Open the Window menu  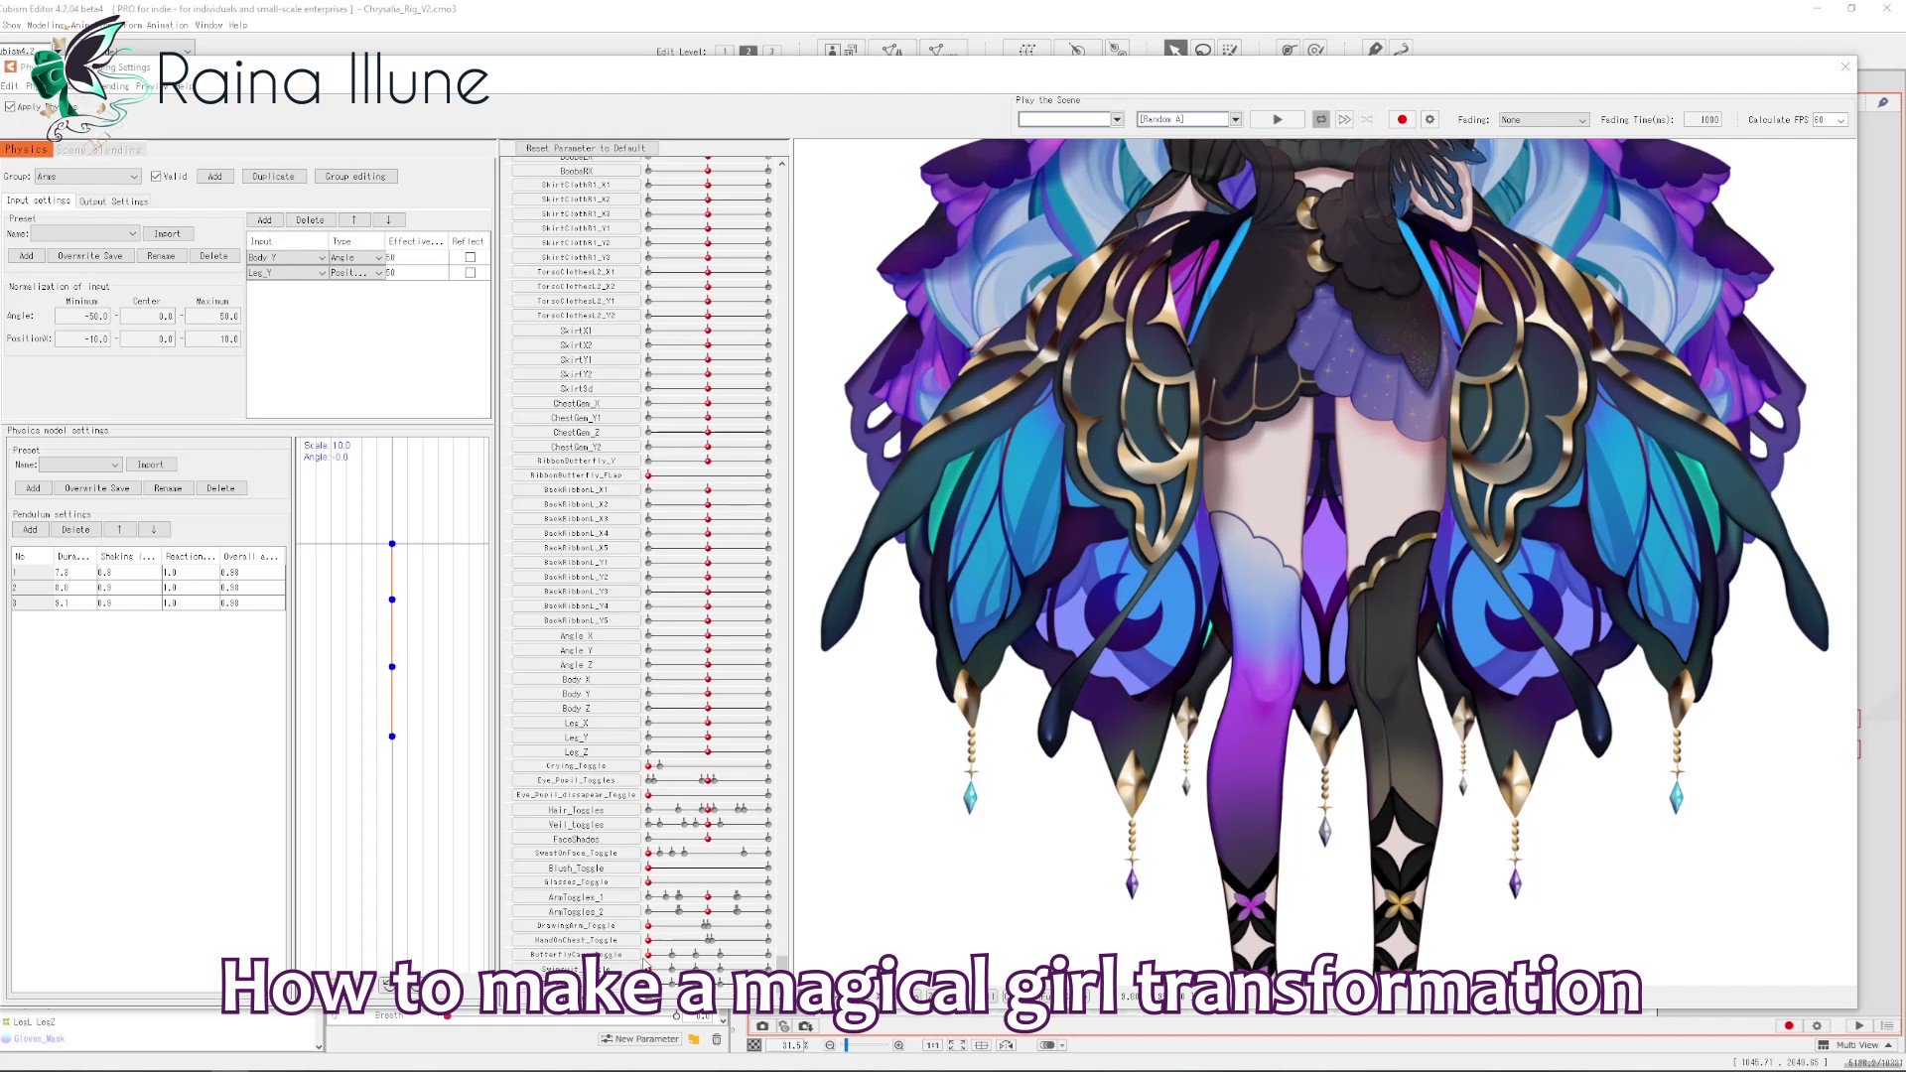pyautogui.click(x=208, y=25)
